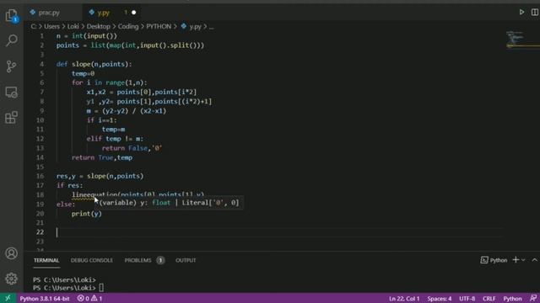The height and width of the screenshot is (303, 540).
Task: Maximize the panel with the up chevron
Action: pos(534,260)
